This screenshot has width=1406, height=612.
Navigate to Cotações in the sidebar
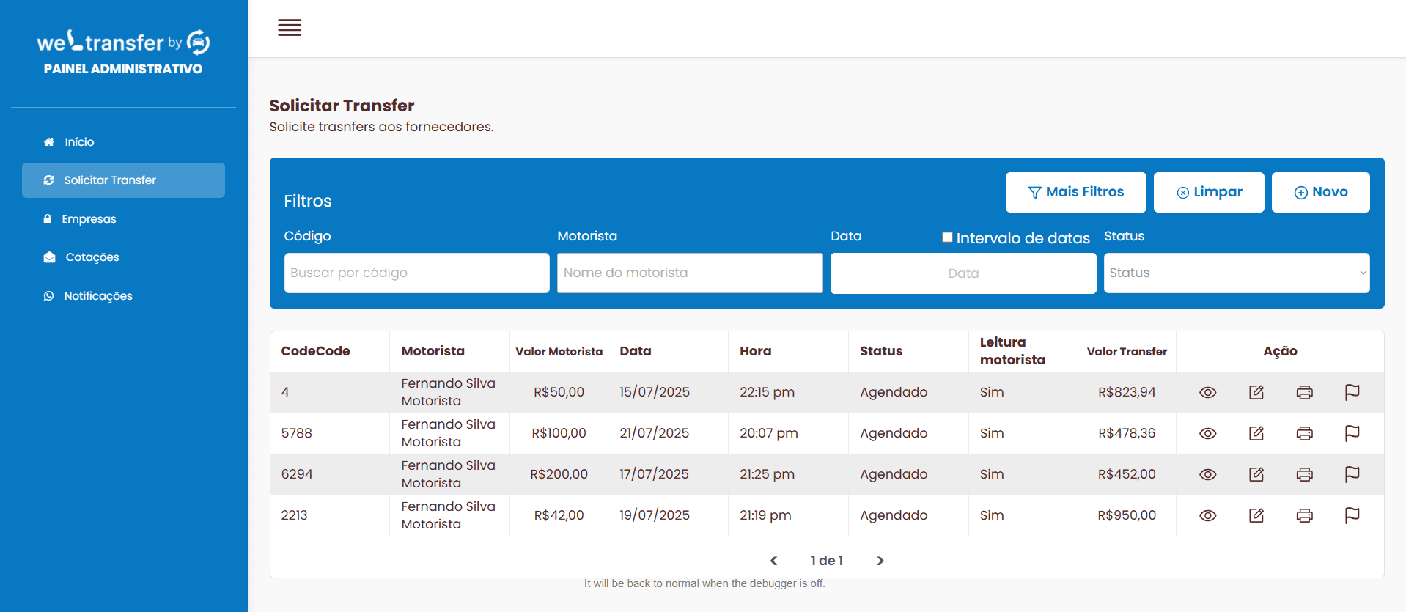click(x=92, y=257)
